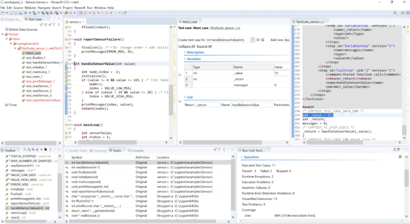Click the New C/C++ project icon
410x224 pixels.
3,13
